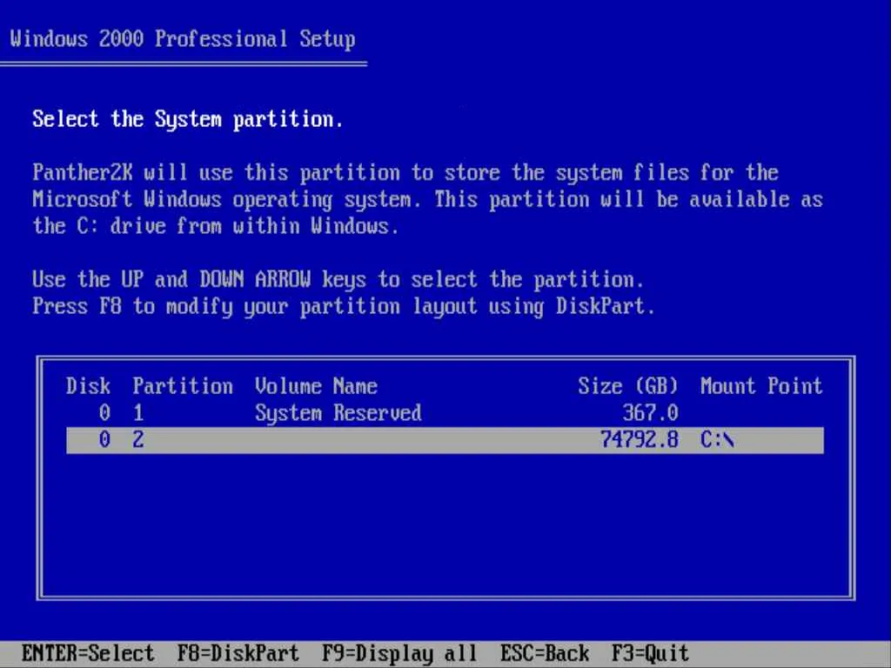
Task: Click the 'Use the UP and DOWN ARROW' line
Action: 338,279
